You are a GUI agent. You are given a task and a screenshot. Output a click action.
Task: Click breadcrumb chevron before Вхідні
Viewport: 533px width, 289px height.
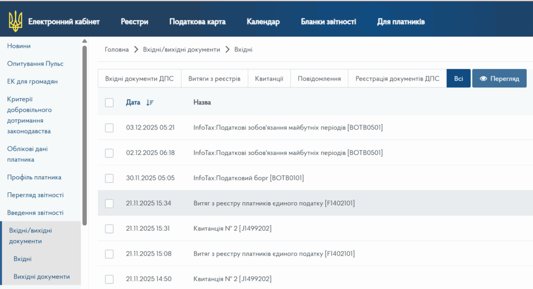click(227, 49)
